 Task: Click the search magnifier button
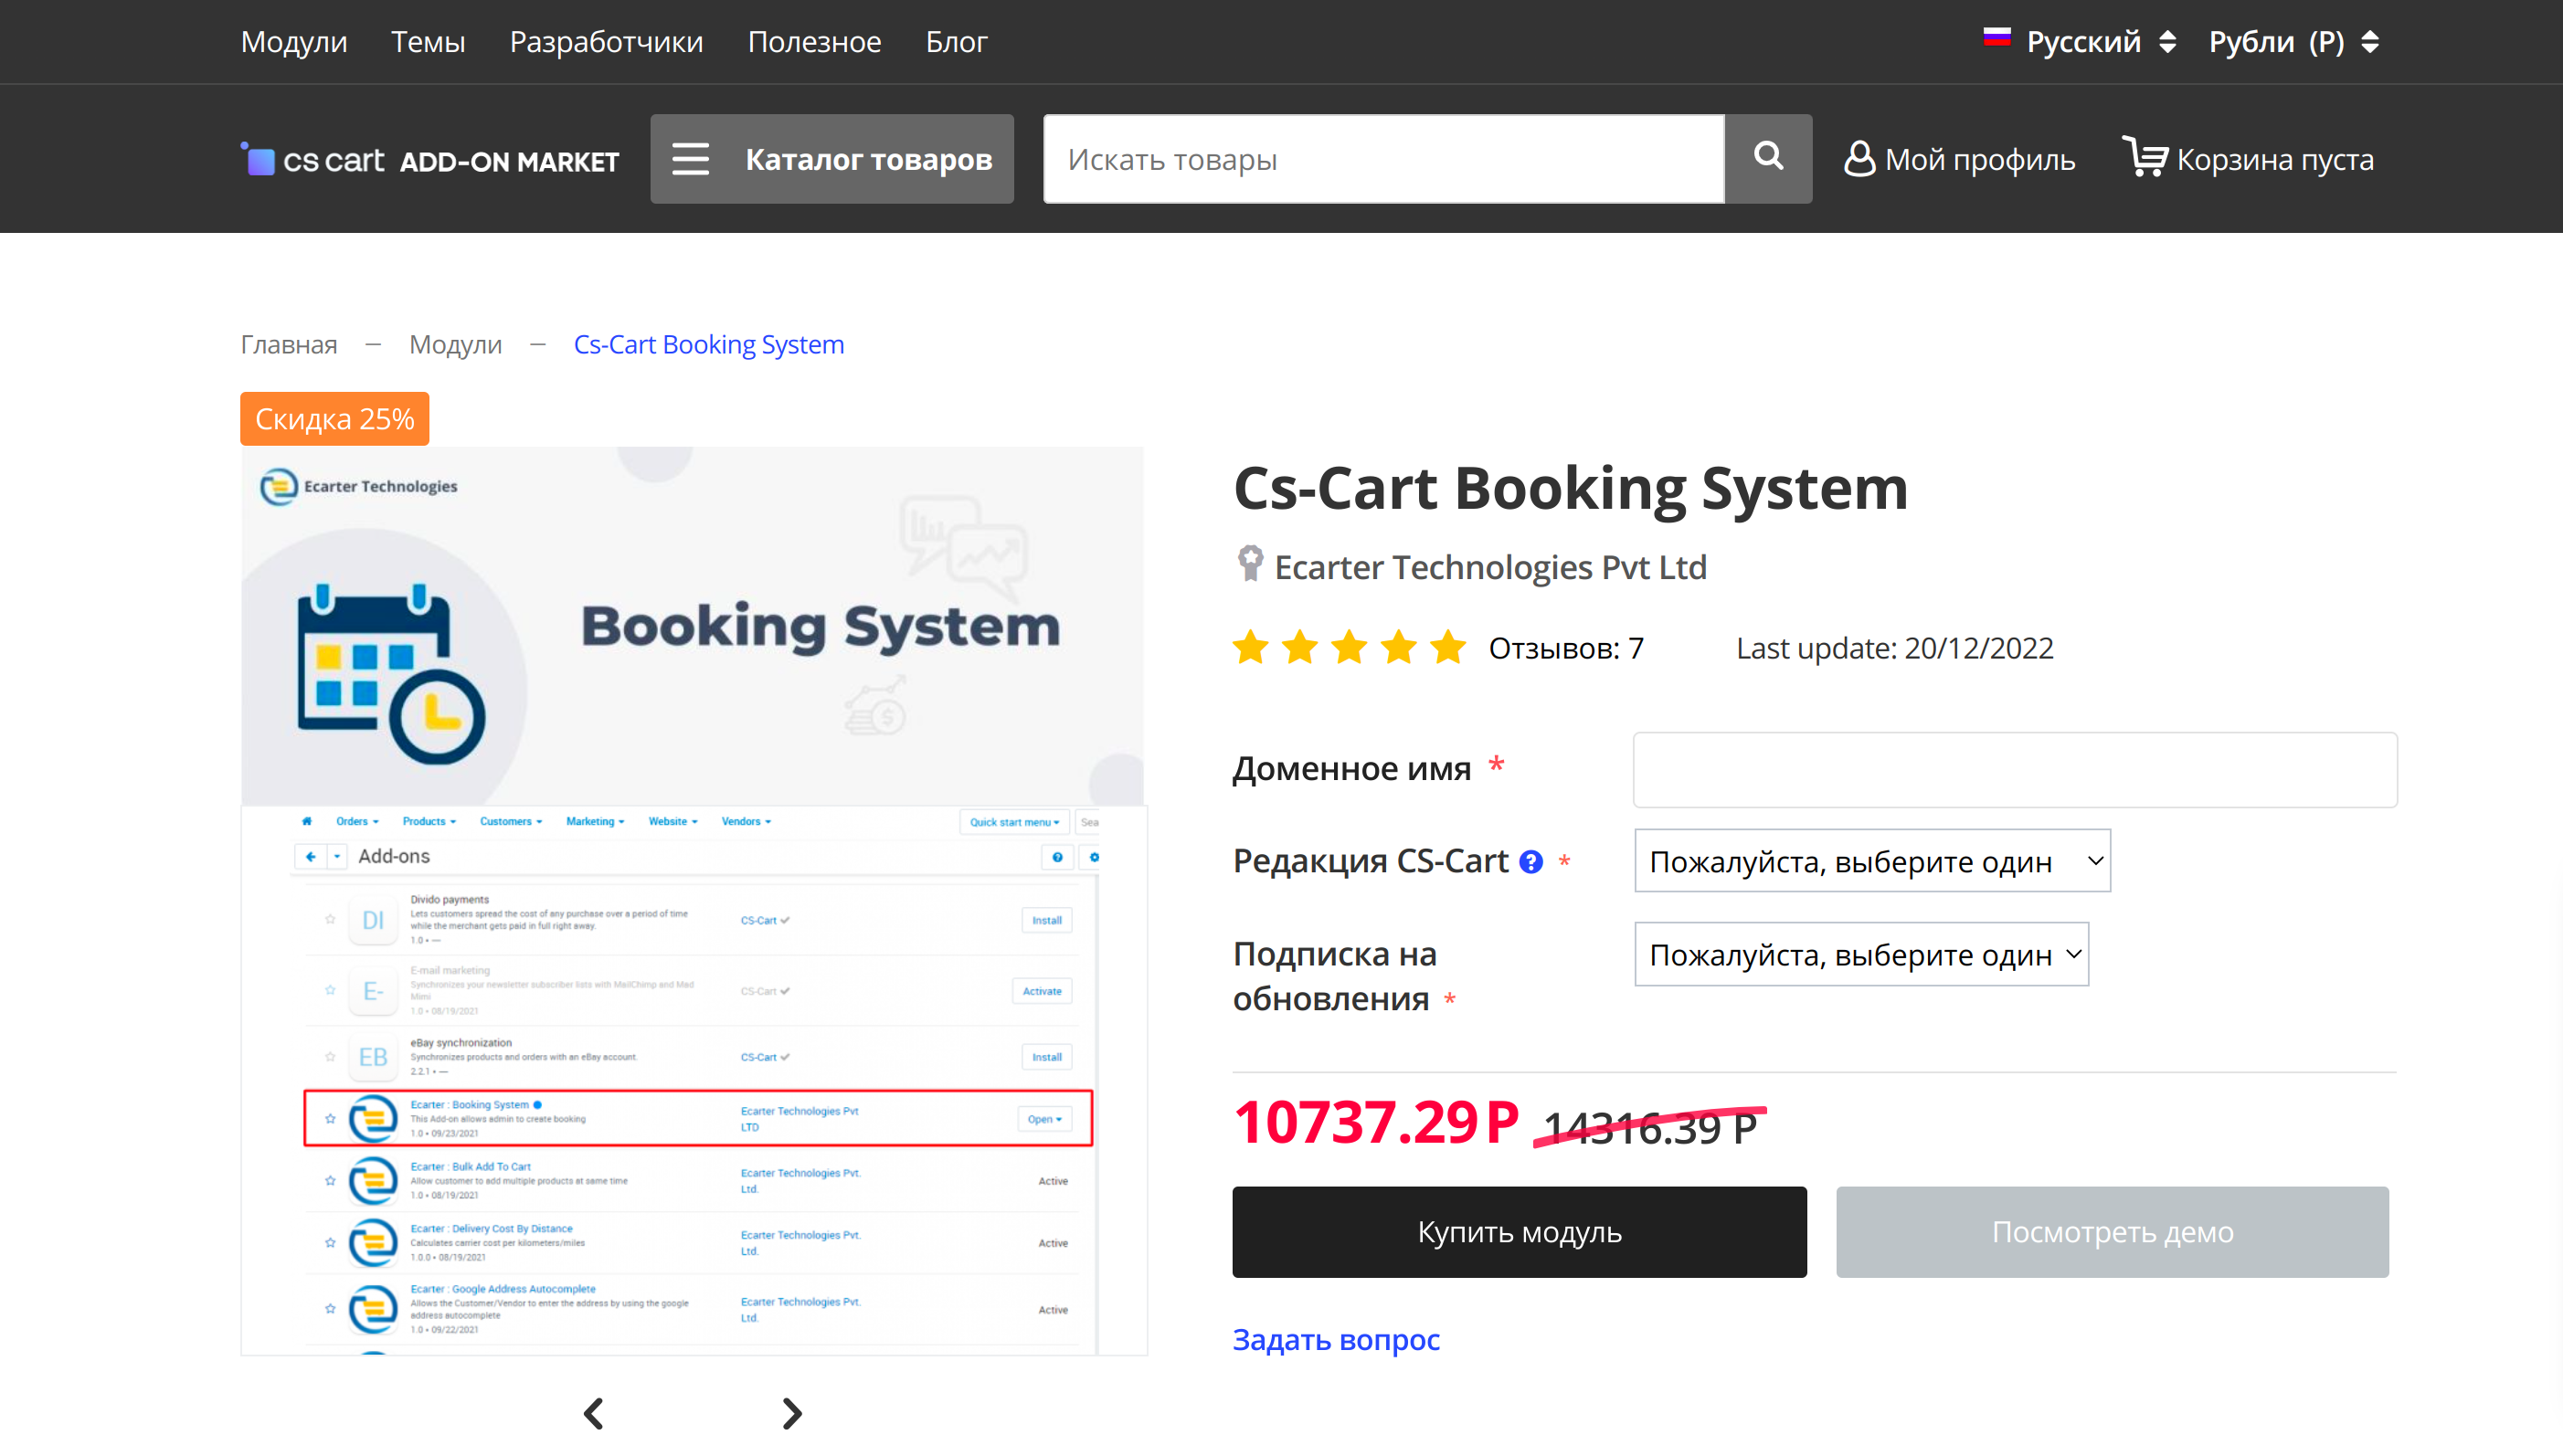pyautogui.click(x=1767, y=158)
